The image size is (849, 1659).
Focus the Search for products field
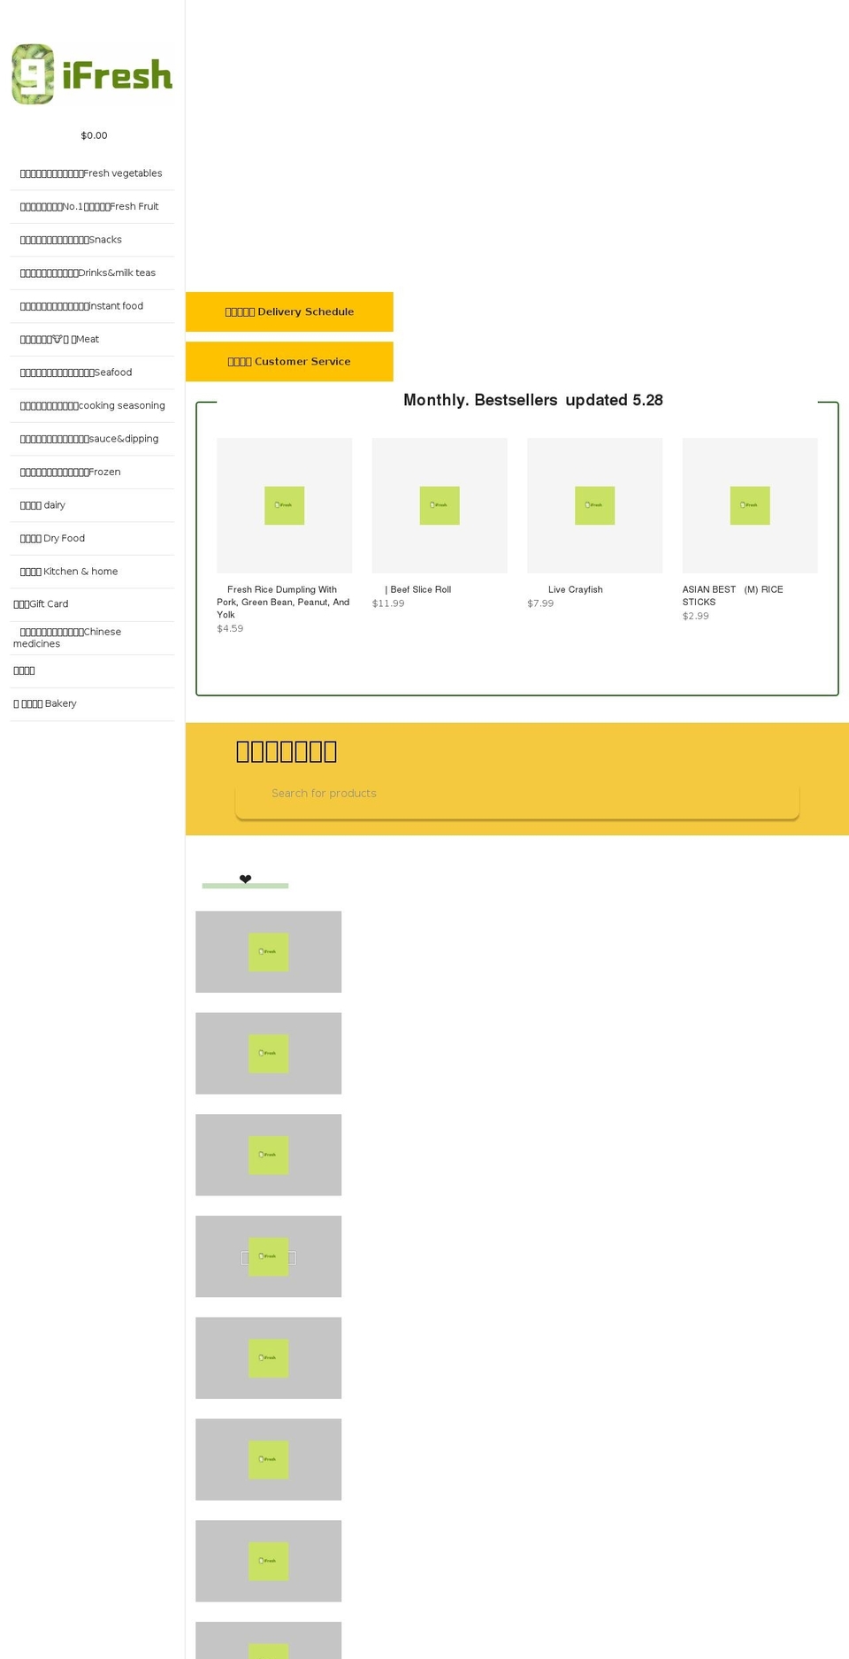pos(517,794)
